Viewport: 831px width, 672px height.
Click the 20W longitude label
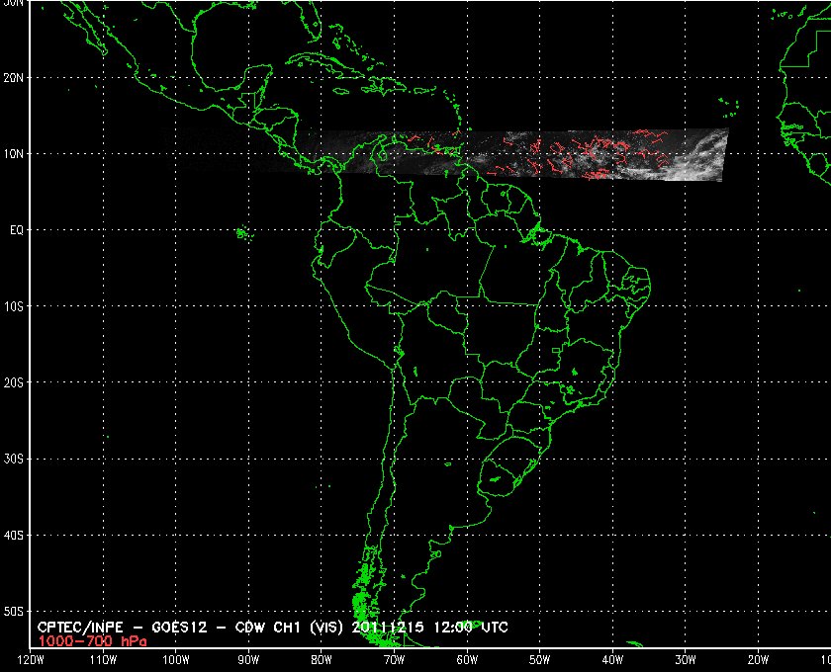[758, 660]
